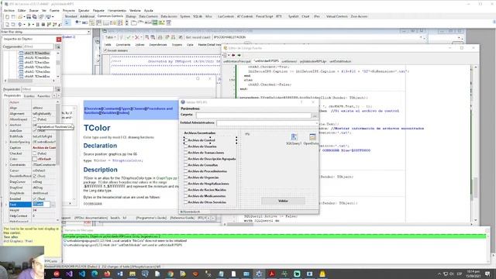
Task: Click the Save toolbar icon
Action: click(x=29, y=17)
